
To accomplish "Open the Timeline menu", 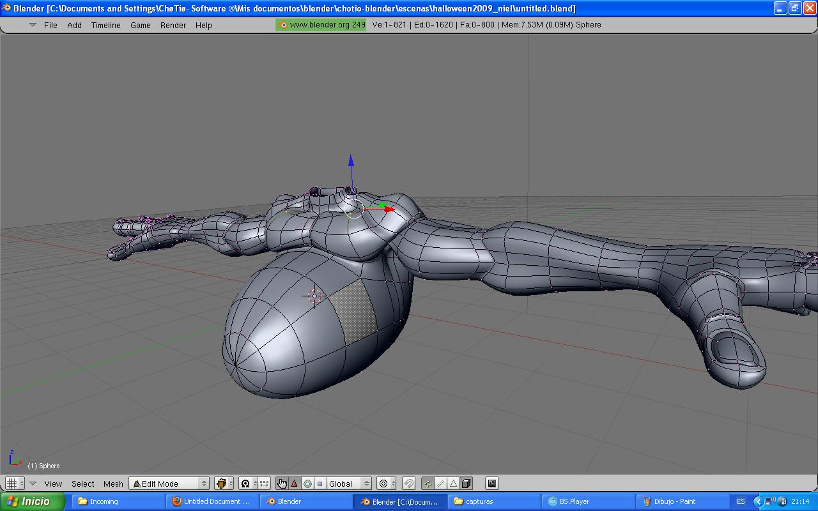I will click(x=106, y=25).
